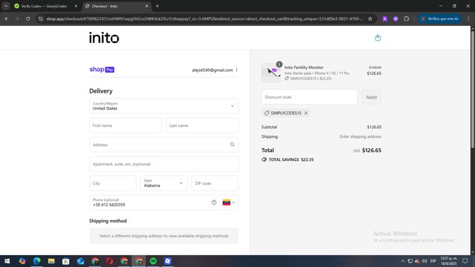Go back to previous page
475x267 pixels.
tap(7, 19)
